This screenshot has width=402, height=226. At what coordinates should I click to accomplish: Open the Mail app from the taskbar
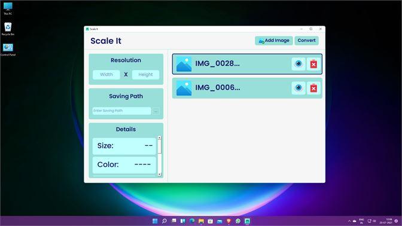coord(220,221)
